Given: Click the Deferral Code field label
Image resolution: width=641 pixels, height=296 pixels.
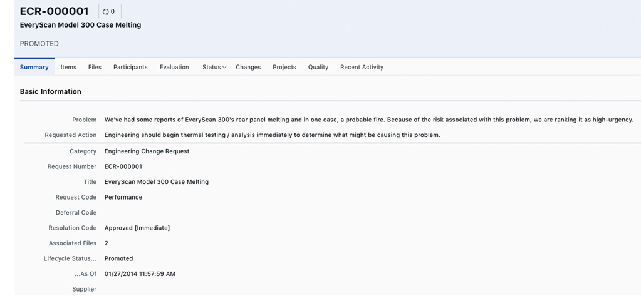Looking at the screenshot, I should click(x=76, y=212).
